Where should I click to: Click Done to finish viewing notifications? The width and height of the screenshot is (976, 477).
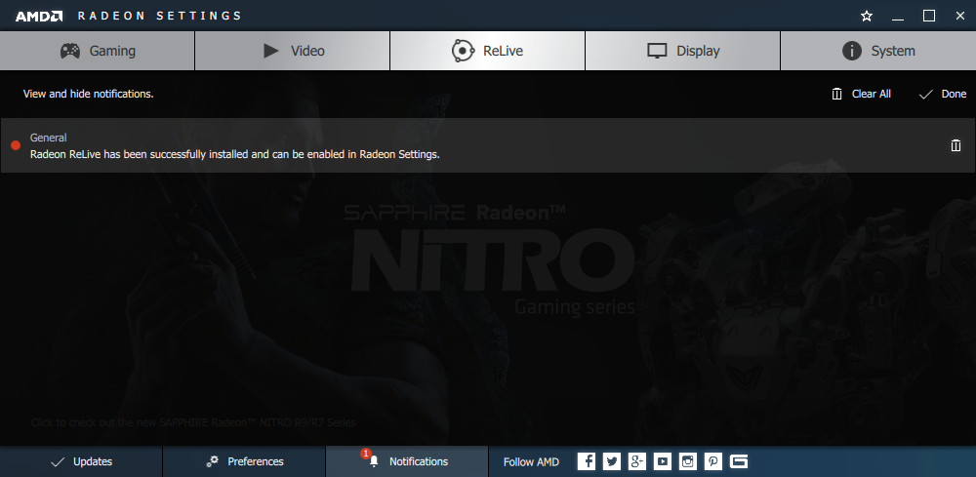[x=943, y=94]
